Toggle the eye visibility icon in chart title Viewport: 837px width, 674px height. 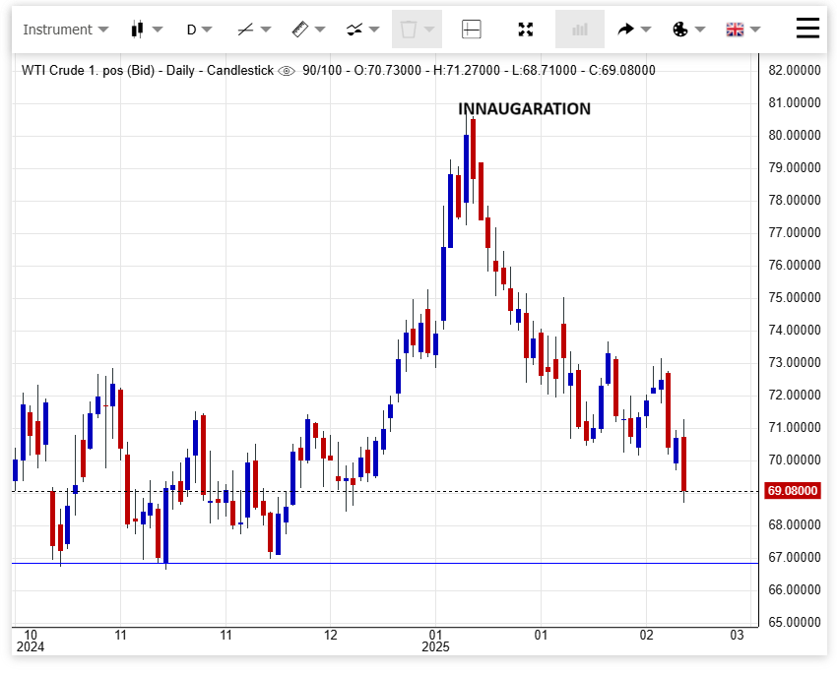coord(287,71)
